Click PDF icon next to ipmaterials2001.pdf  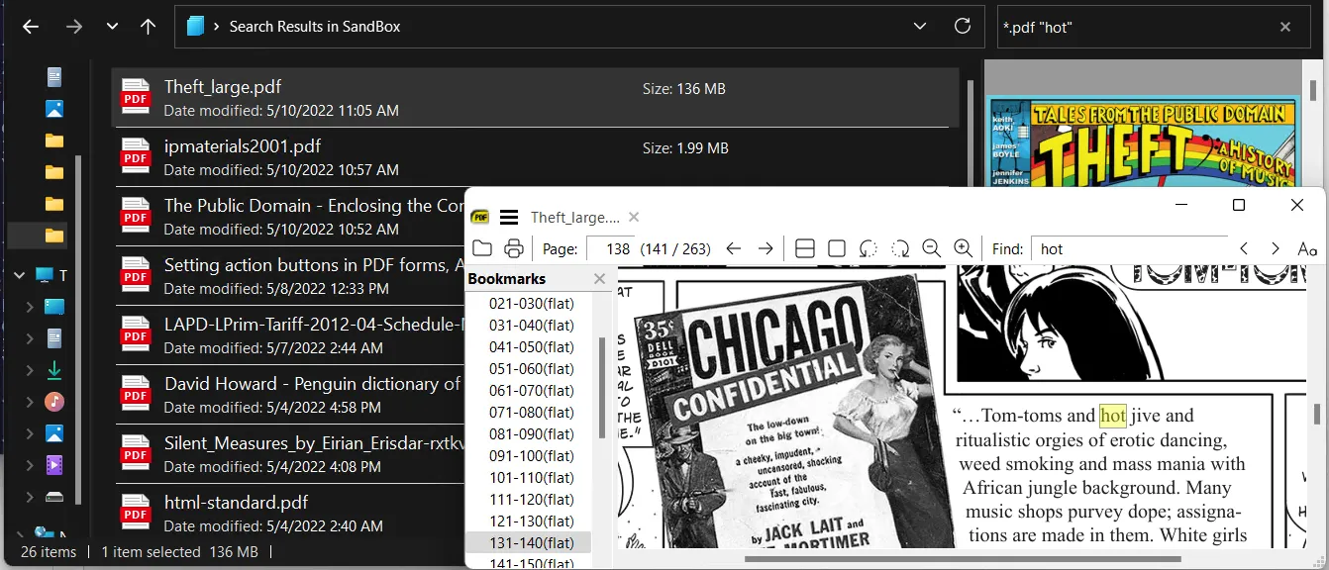135,157
